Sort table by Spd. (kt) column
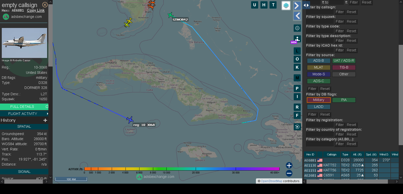 tap(371, 154)
